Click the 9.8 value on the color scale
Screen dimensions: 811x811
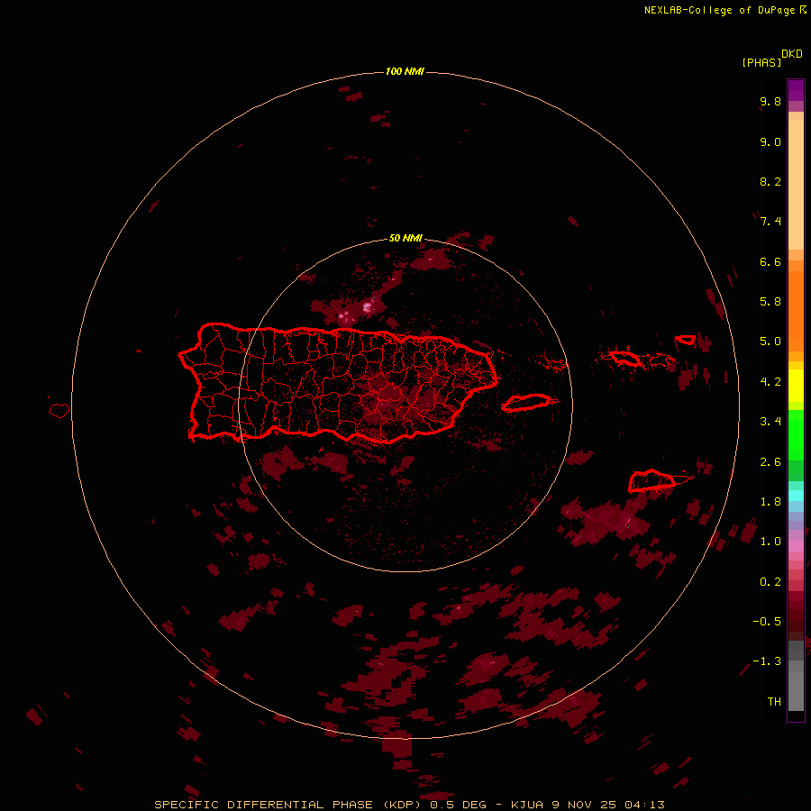coord(770,101)
